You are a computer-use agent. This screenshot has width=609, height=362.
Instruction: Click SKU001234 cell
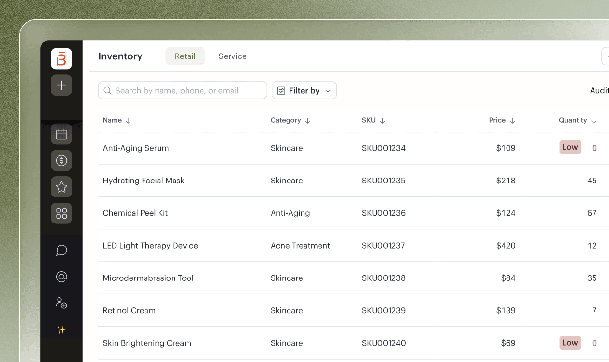384,148
